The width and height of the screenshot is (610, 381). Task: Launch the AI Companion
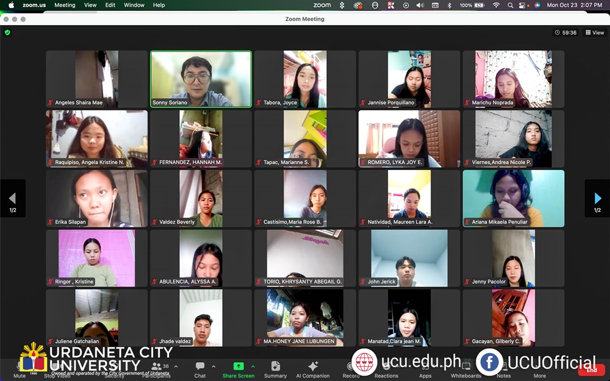tap(312, 367)
